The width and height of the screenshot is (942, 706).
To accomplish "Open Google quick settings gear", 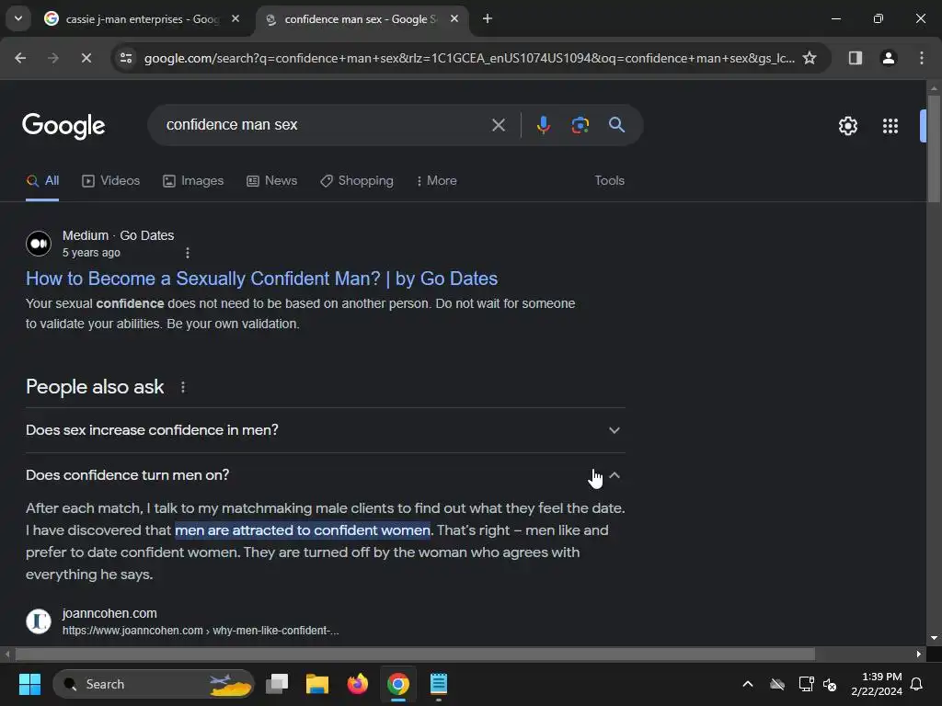I will [x=847, y=126].
